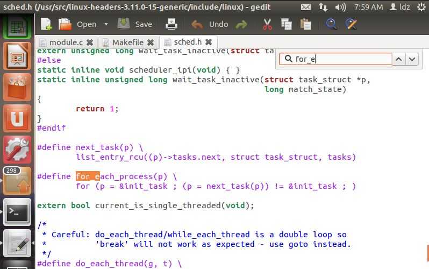Open the gedit text editor launcher icon
429x269 pixels.
pyautogui.click(x=17, y=243)
